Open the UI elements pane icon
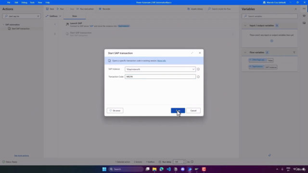The image size is (308, 173). 304,16
